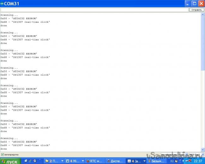Click the RU language indicator in the tray
205x164 pixels.
[x=172, y=161]
